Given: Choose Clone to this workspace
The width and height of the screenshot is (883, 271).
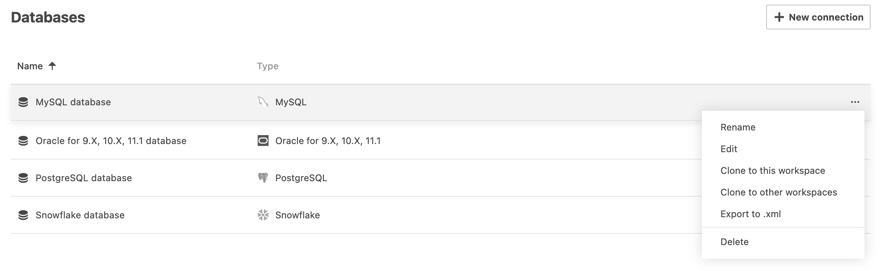Looking at the screenshot, I should (x=773, y=170).
